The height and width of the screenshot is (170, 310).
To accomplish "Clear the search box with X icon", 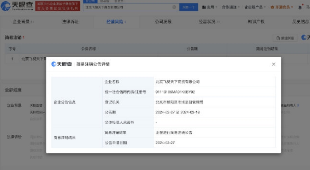I will click(174, 7).
